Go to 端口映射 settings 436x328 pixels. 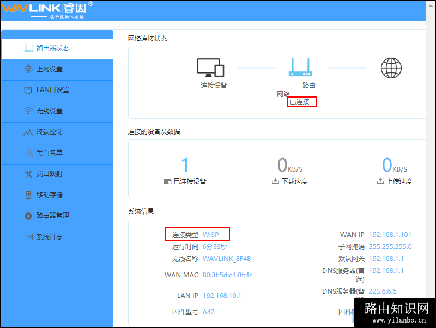click(x=57, y=174)
